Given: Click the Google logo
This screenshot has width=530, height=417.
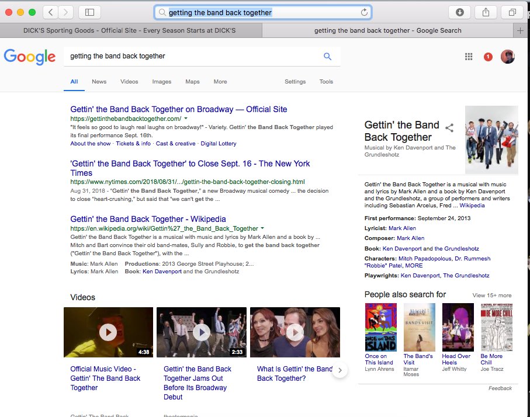Looking at the screenshot, I should (30, 57).
